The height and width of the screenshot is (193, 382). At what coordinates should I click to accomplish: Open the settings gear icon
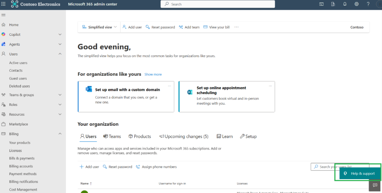coord(356,4)
